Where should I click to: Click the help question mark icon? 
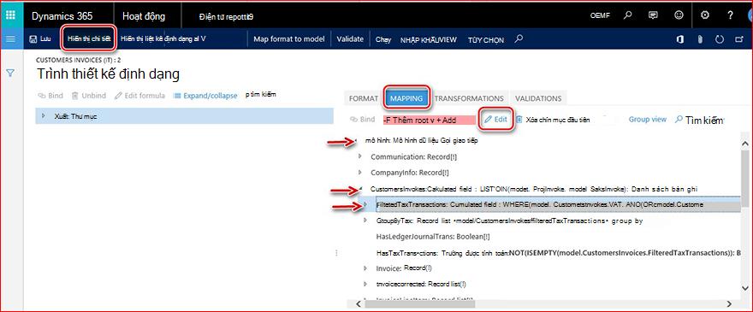tap(731, 15)
